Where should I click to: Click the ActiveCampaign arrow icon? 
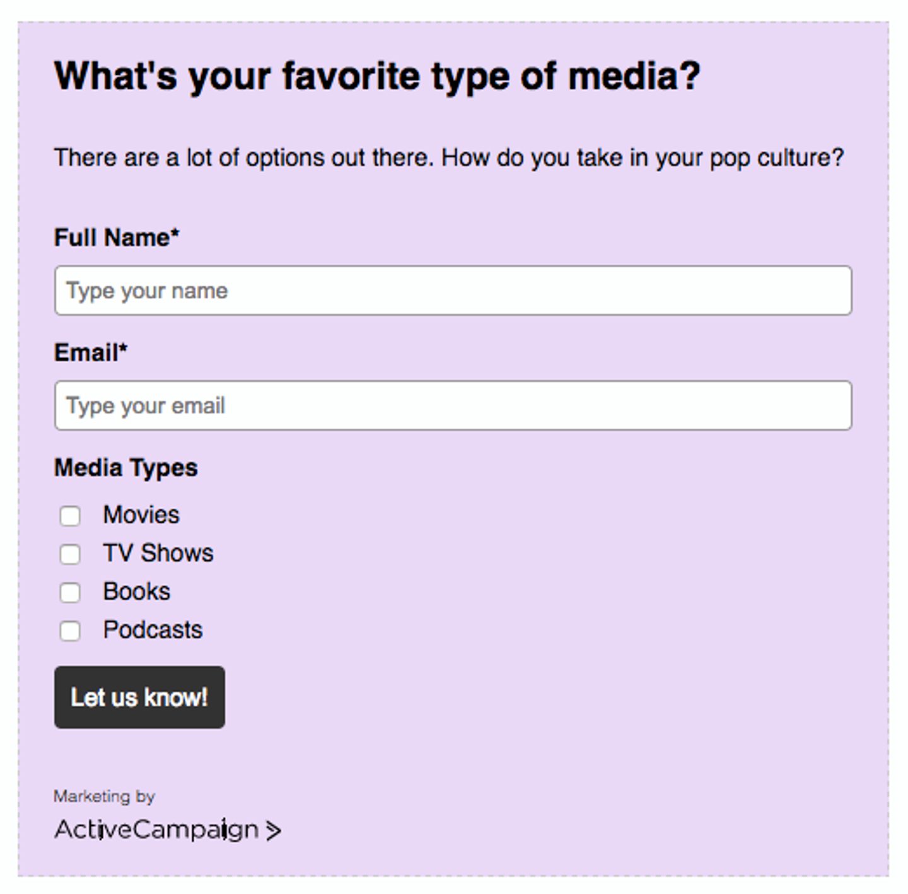(x=274, y=830)
